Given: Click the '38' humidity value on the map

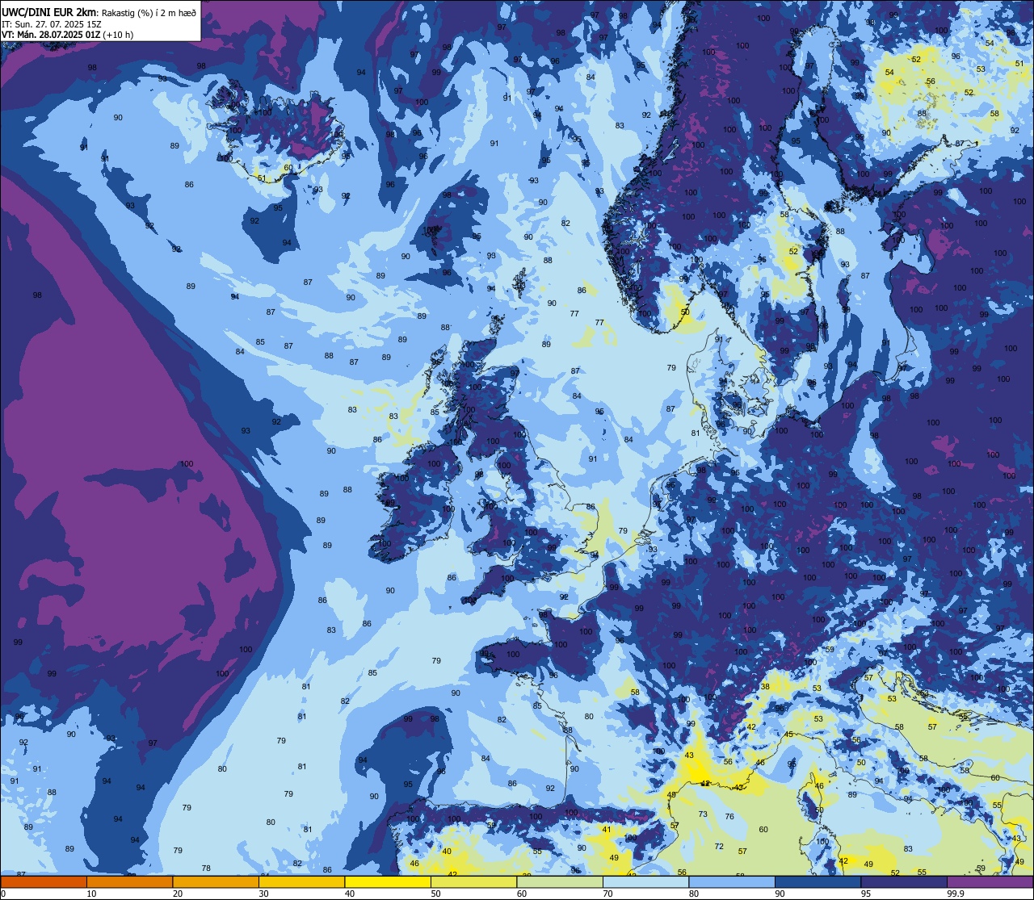Looking at the screenshot, I should [x=765, y=686].
